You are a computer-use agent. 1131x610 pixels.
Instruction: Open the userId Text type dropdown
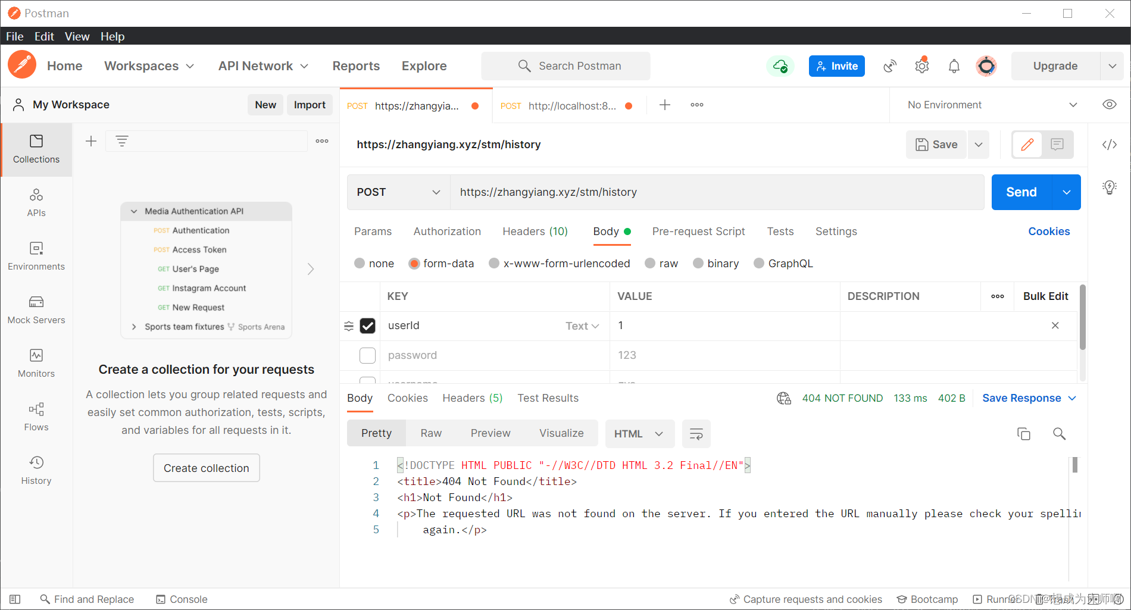(582, 326)
